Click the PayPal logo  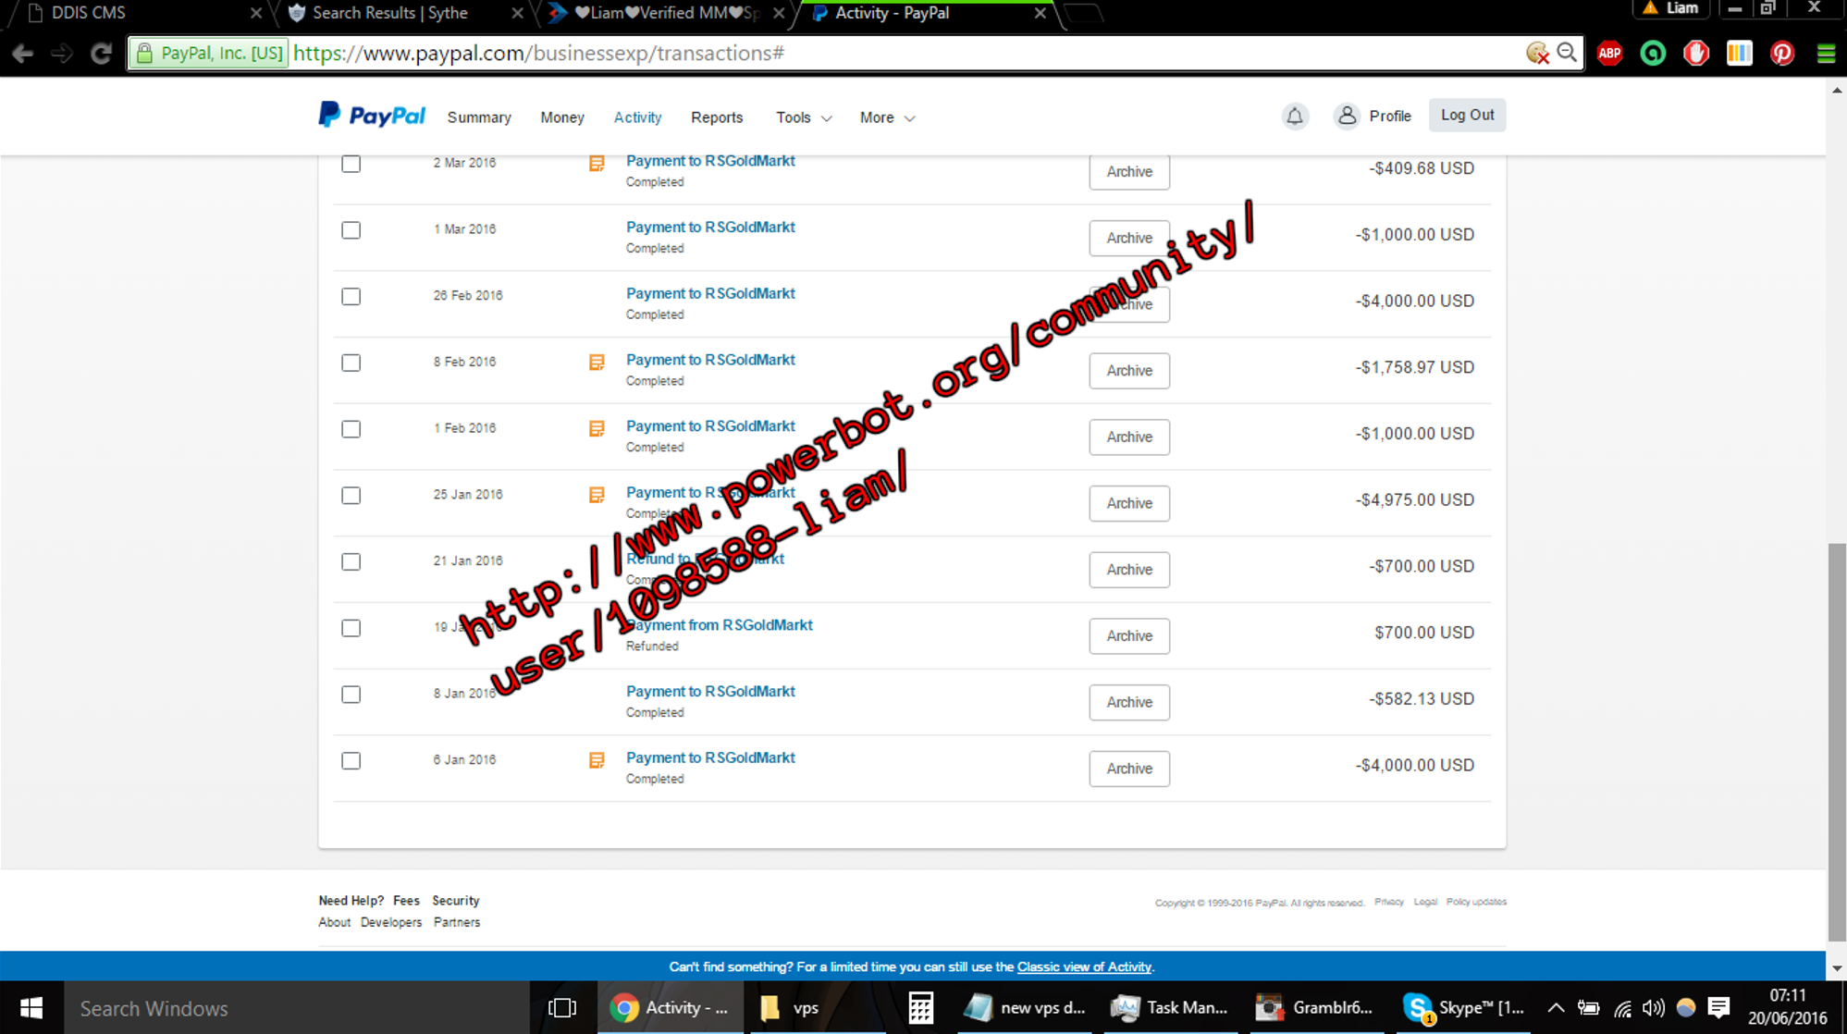(372, 115)
